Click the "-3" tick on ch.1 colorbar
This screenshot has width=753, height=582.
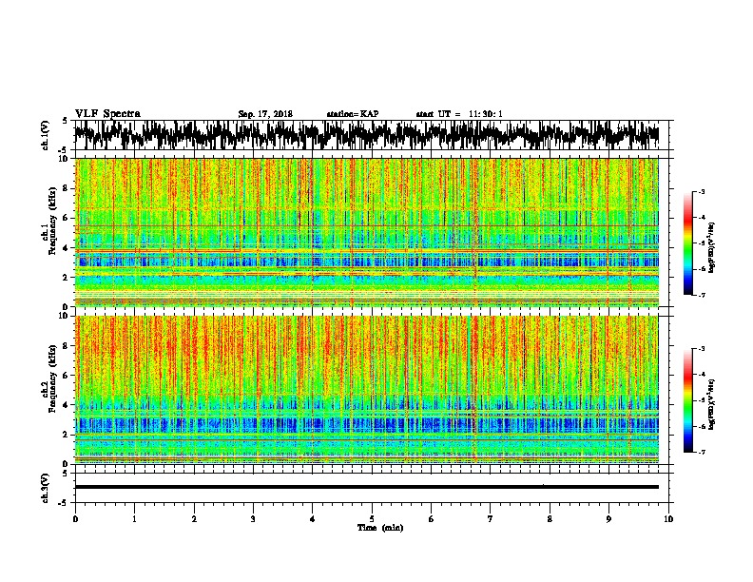(x=702, y=192)
